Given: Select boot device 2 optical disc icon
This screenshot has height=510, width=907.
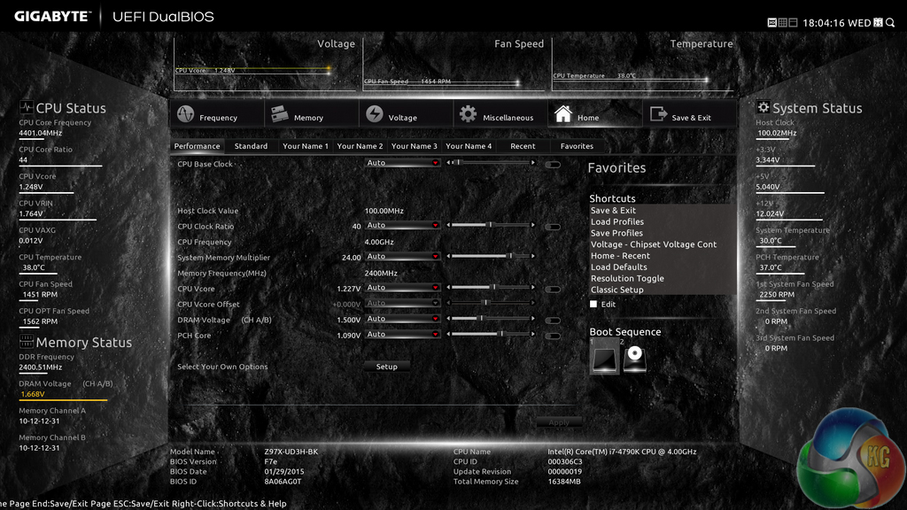Looking at the screenshot, I should 634,358.
